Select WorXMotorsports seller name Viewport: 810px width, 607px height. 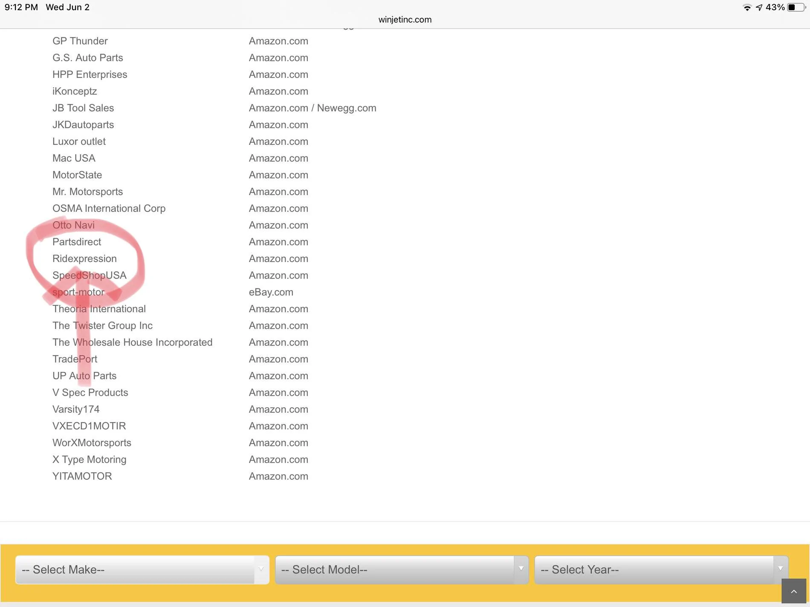(x=92, y=443)
